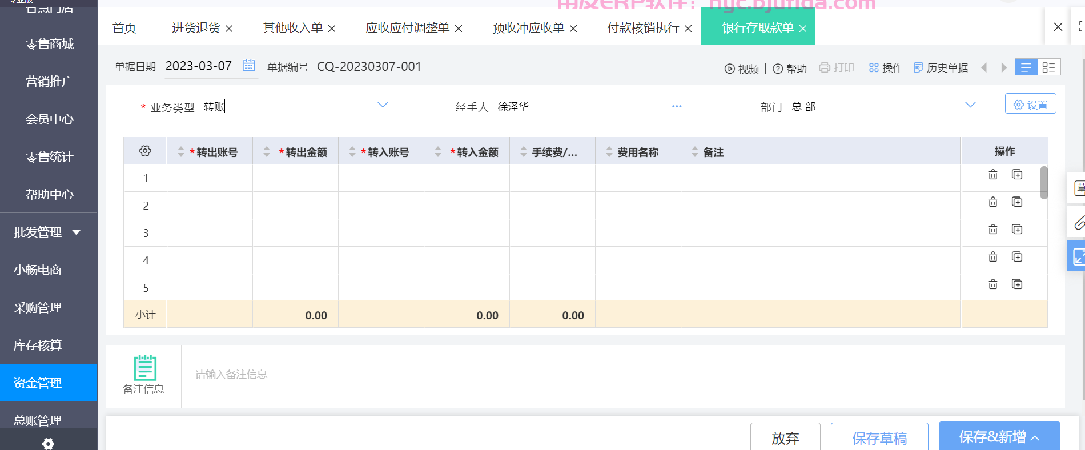Screen dimensions: 1085x450
Task: Switch to the 进货退货 tab
Action: [x=196, y=27]
